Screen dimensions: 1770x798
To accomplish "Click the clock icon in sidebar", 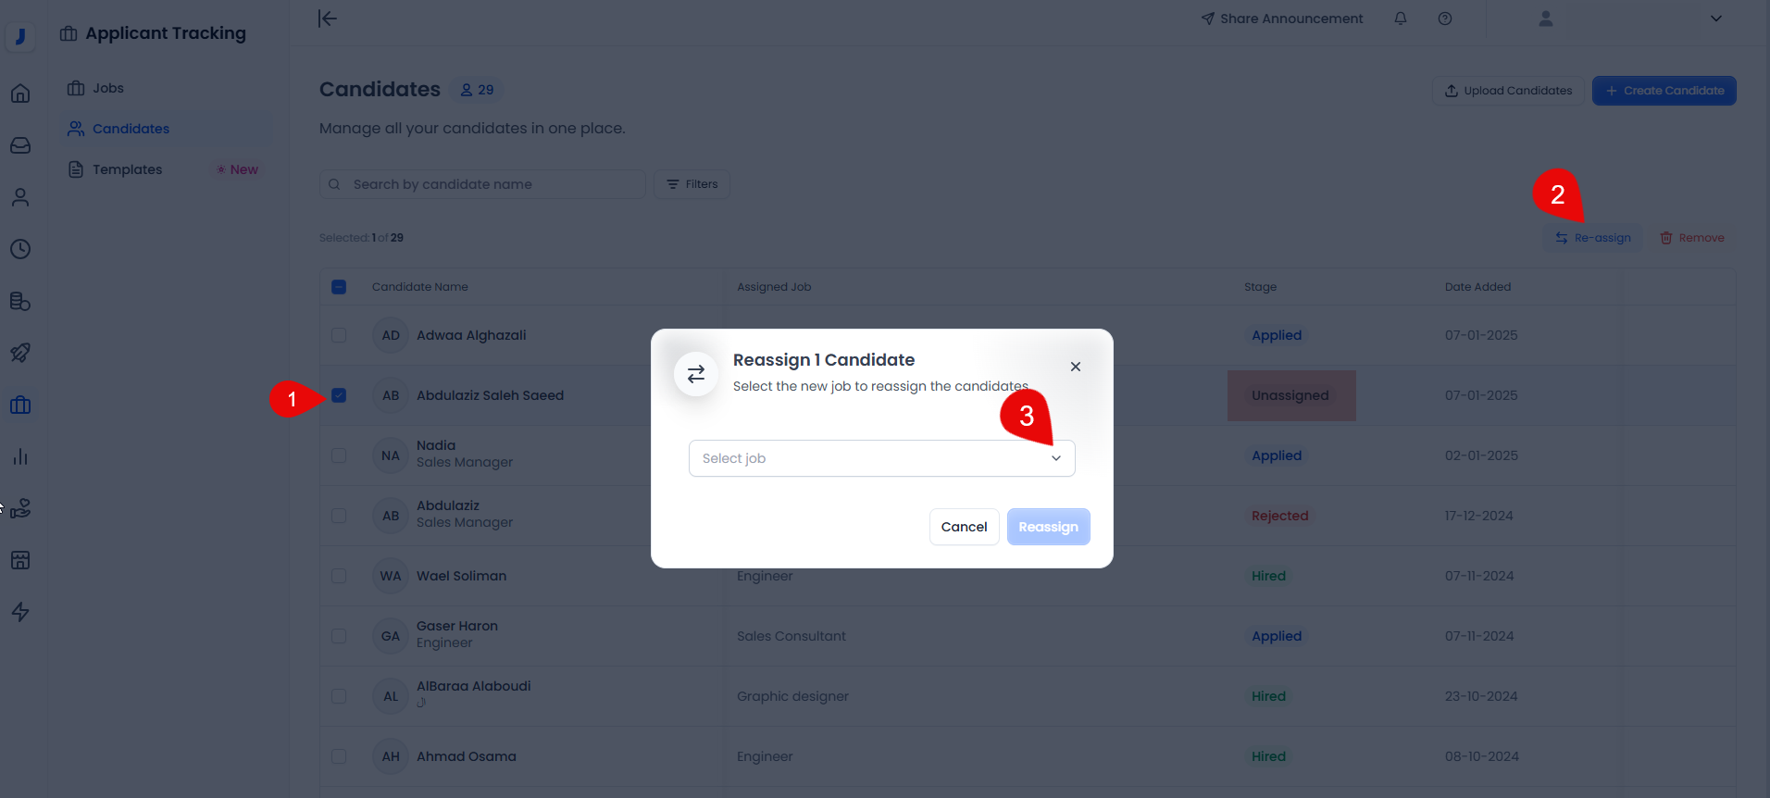I will 20,249.
